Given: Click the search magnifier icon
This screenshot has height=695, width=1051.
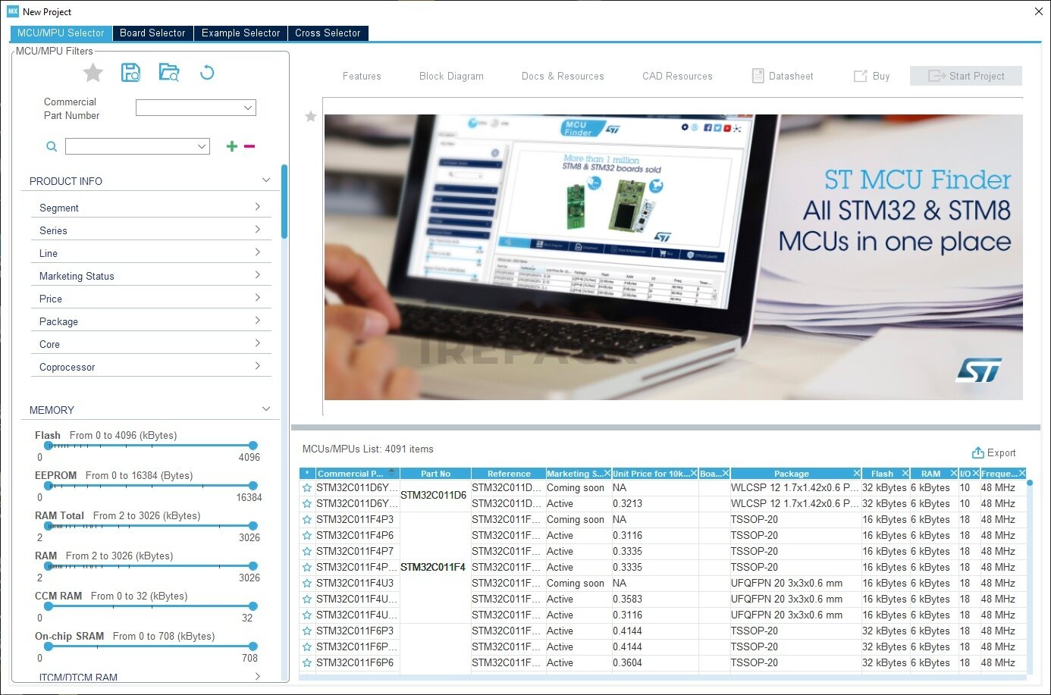Looking at the screenshot, I should tap(52, 146).
